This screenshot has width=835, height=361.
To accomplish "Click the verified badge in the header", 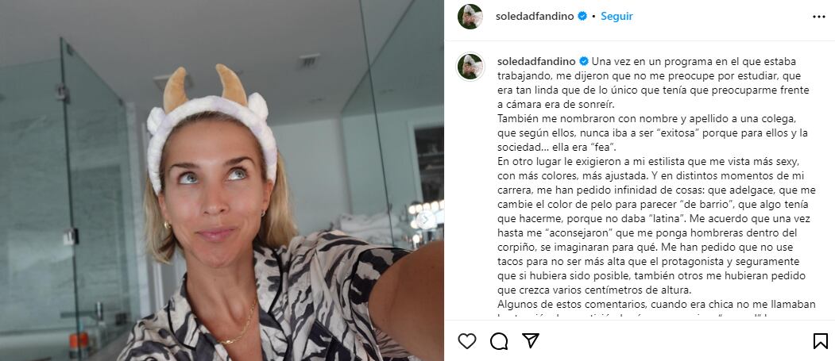I will point(582,17).
